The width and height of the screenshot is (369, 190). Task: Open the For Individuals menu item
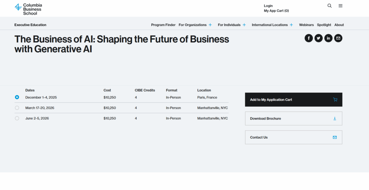tap(229, 25)
